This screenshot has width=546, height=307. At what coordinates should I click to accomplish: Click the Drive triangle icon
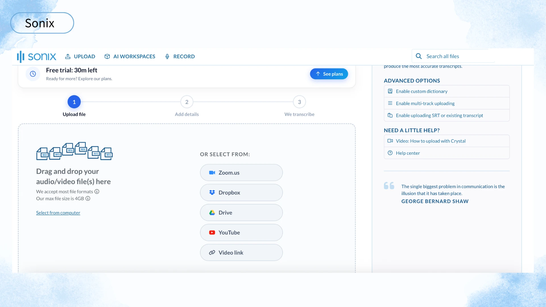pos(212,213)
